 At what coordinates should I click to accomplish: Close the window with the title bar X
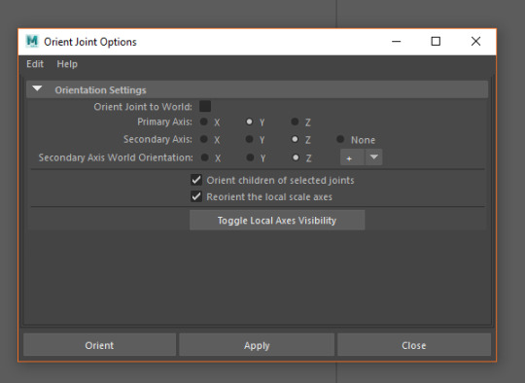[x=475, y=42]
